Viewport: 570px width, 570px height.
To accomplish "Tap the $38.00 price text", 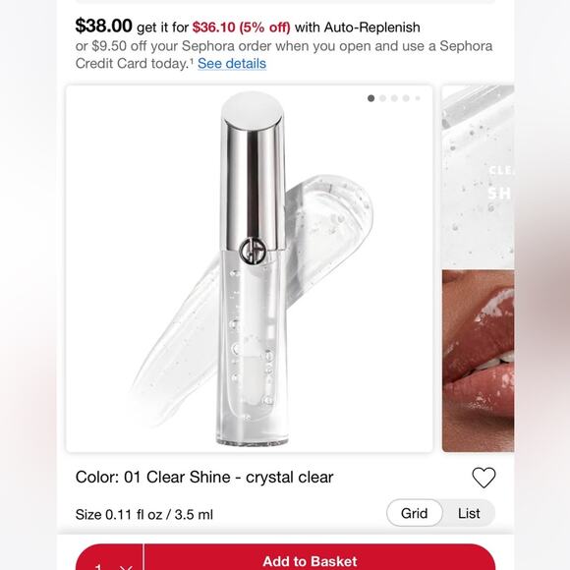I will pyautogui.click(x=103, y=26).
